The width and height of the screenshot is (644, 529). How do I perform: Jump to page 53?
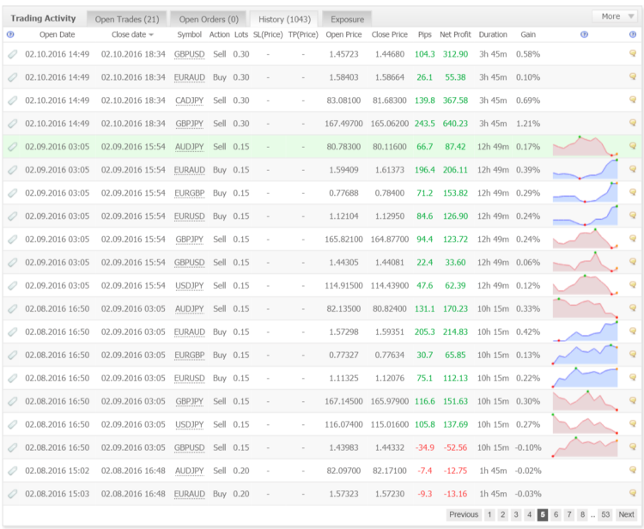click(x=605, y=514)
